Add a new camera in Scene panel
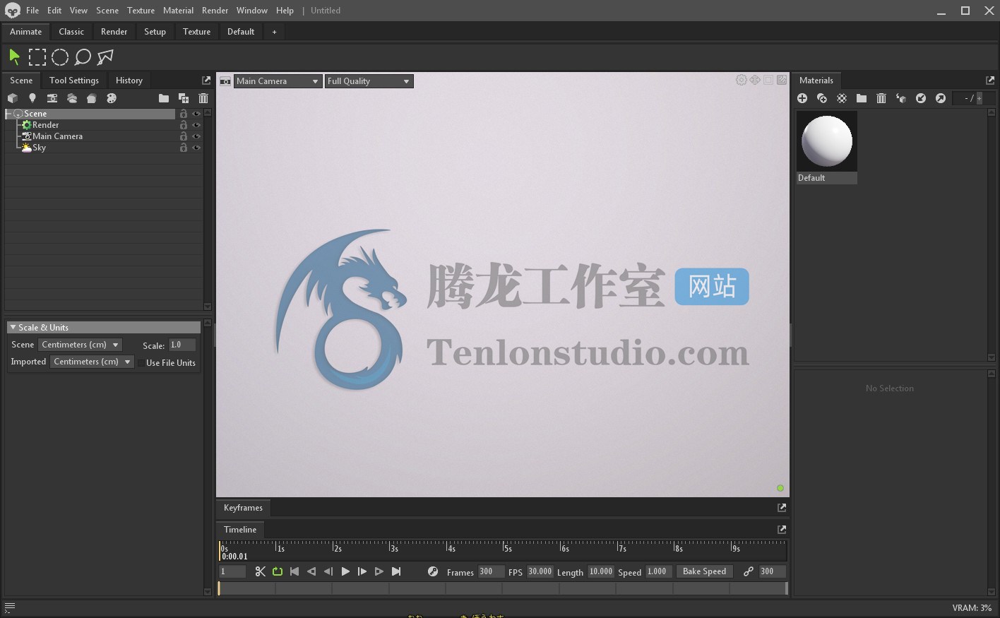 [52, 98]
